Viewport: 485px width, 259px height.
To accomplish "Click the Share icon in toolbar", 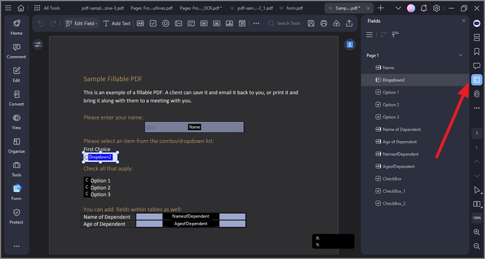I will 349,23.
